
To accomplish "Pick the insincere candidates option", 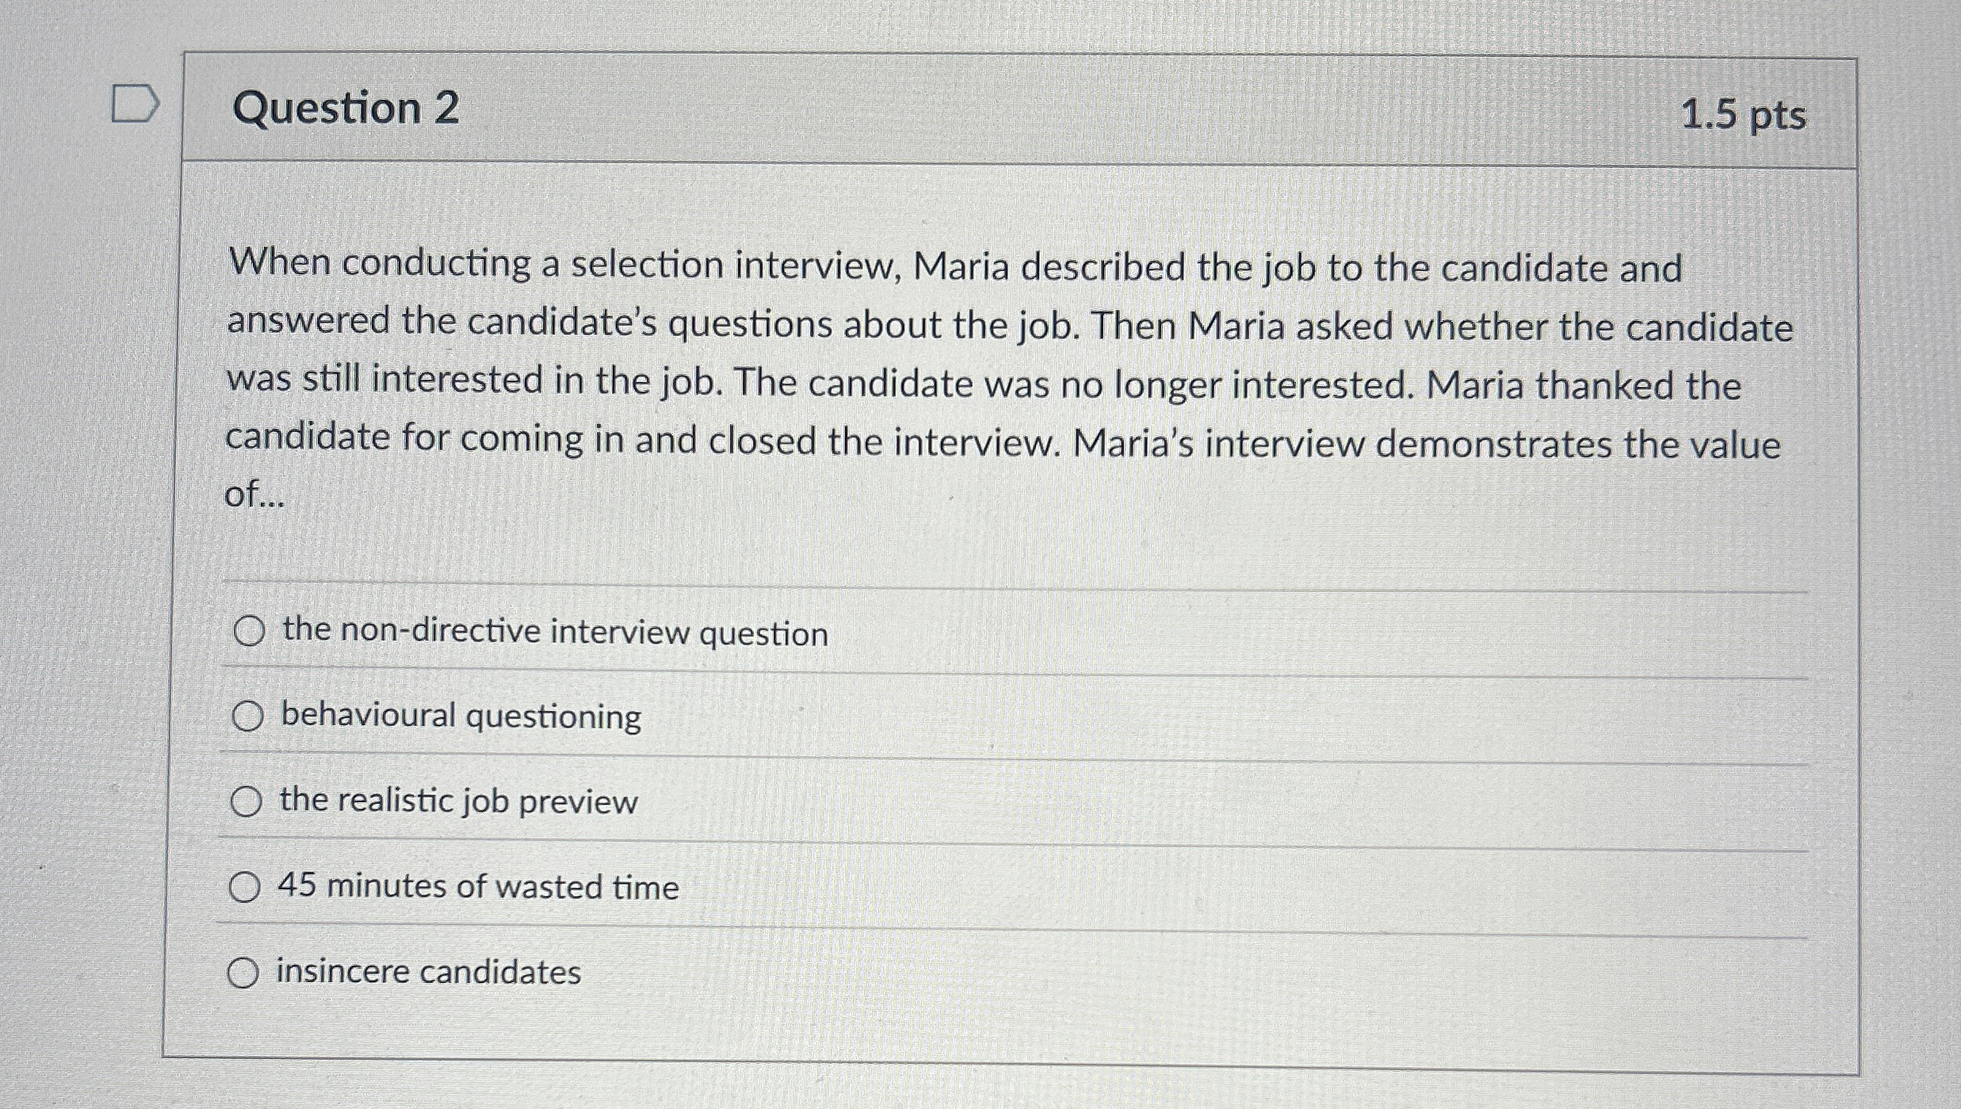I will coord(247,972).
